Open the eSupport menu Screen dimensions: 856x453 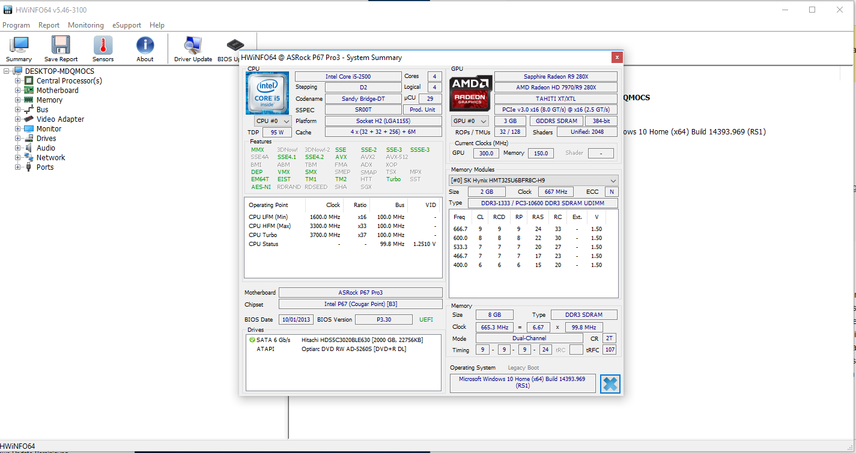(127, 25)
